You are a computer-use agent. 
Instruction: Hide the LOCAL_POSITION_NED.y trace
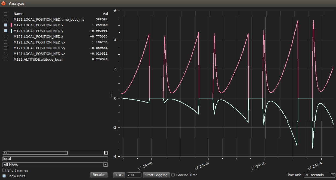(x=5, y=31)
